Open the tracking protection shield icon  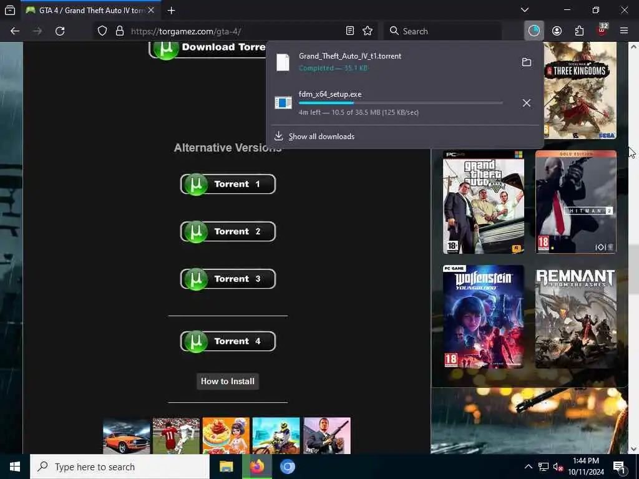[x=102, y=31]
